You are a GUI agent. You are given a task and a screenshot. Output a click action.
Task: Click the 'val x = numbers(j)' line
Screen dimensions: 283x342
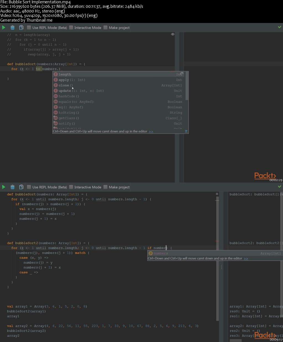click(38, 209)
